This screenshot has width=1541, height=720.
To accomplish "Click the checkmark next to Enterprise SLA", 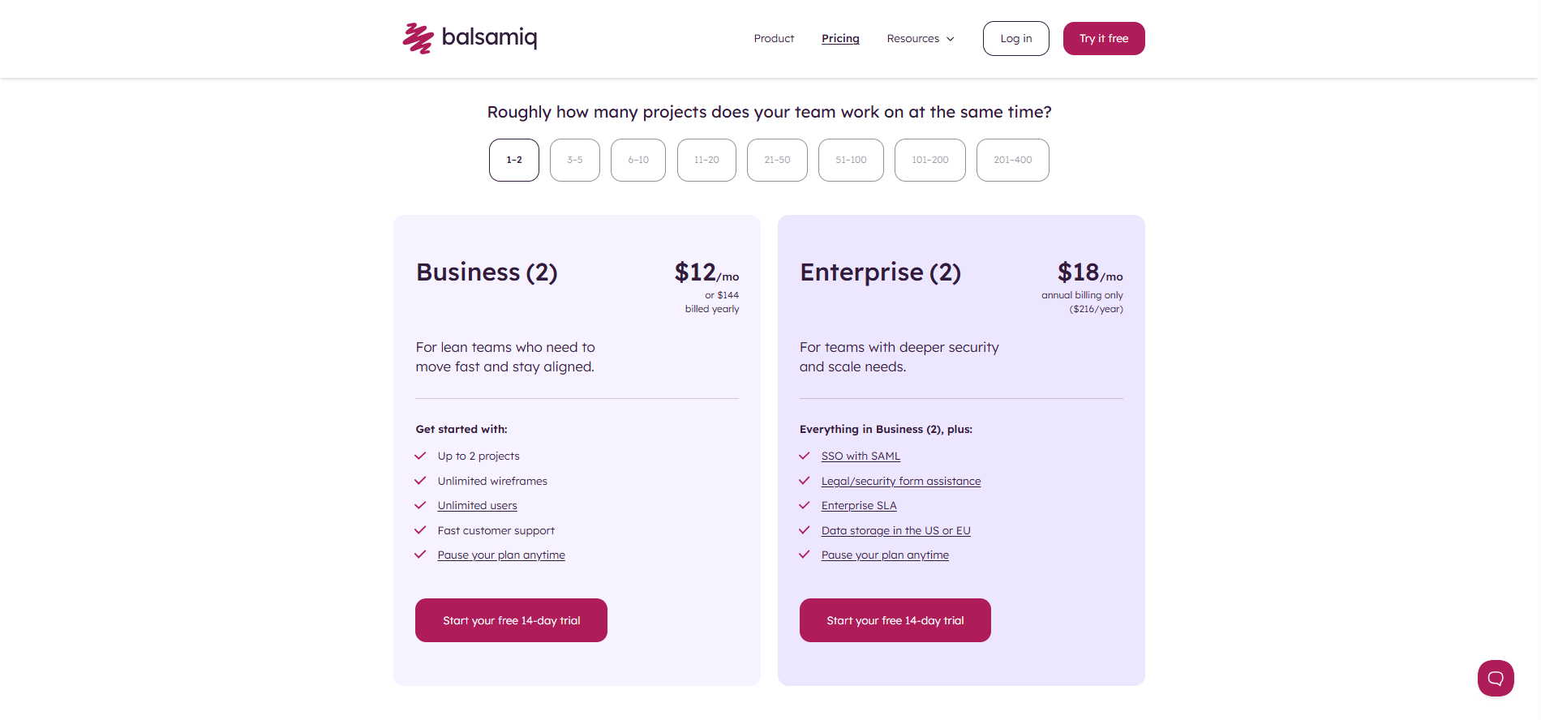I will coord(804,505).
